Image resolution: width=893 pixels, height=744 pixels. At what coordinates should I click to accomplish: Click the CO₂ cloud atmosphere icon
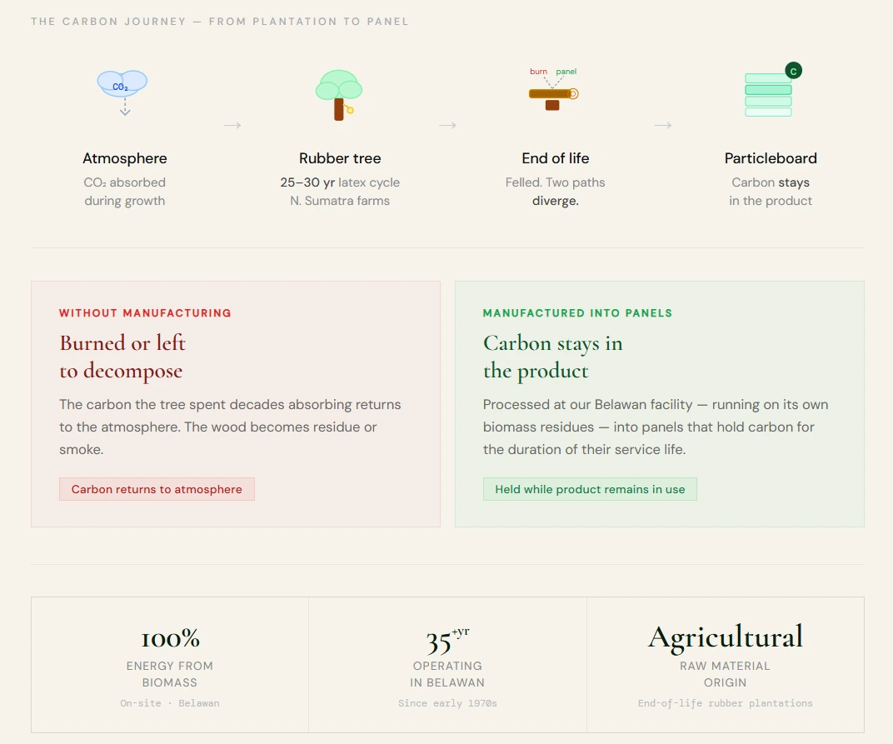122,83
